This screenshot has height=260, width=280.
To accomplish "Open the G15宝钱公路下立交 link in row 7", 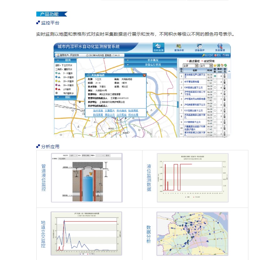I will pyautogui.click(x=193, y=111).
